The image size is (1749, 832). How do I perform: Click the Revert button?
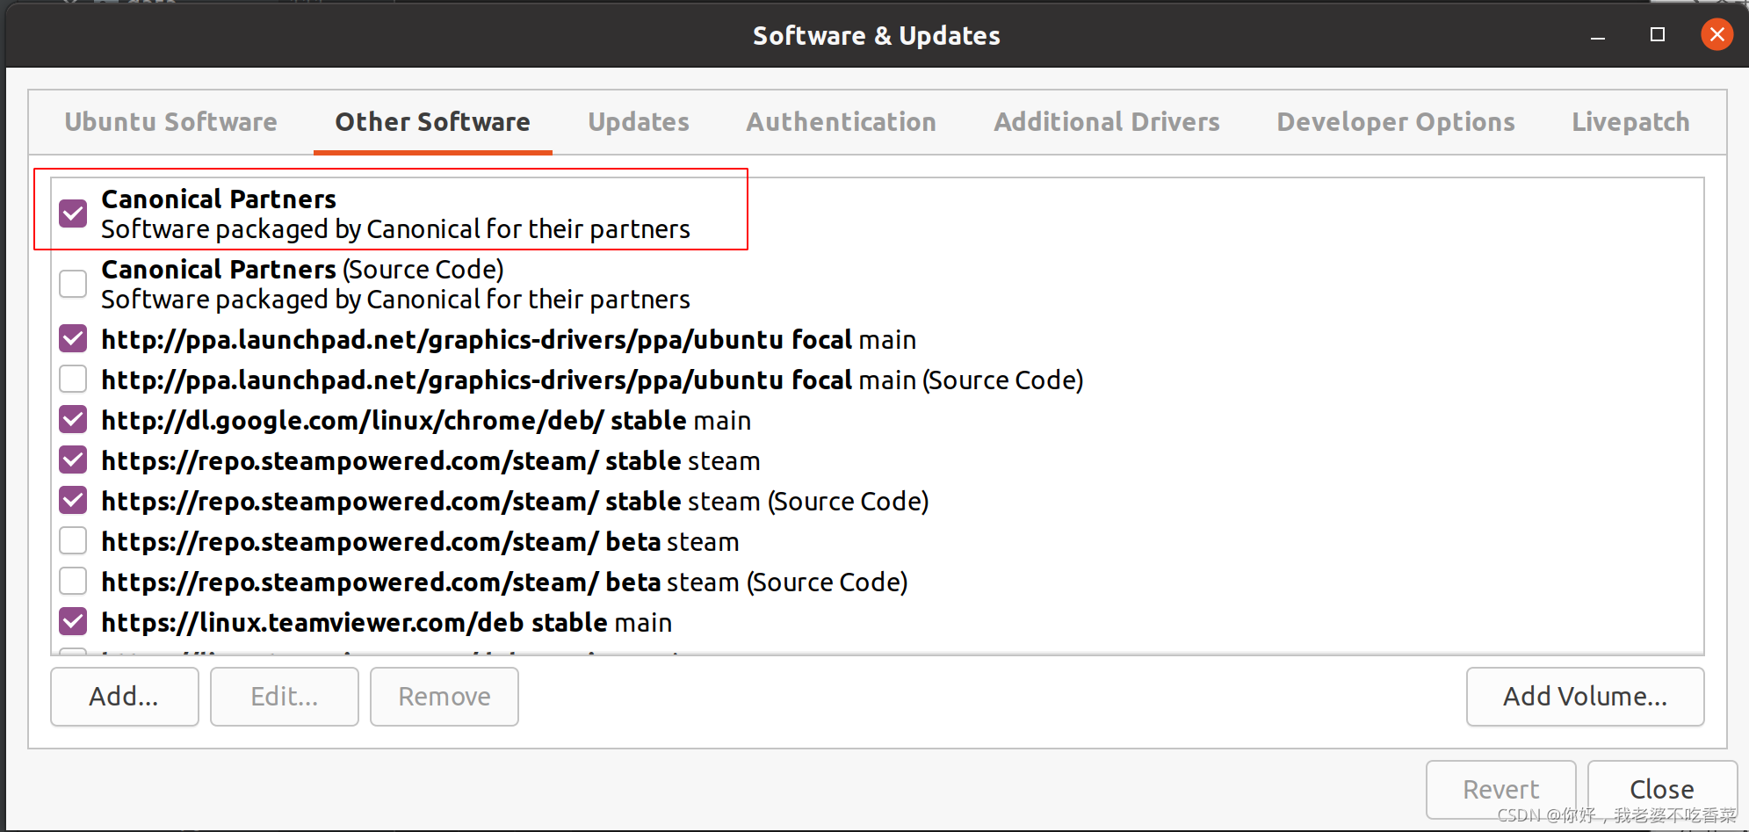[1500, 789]
